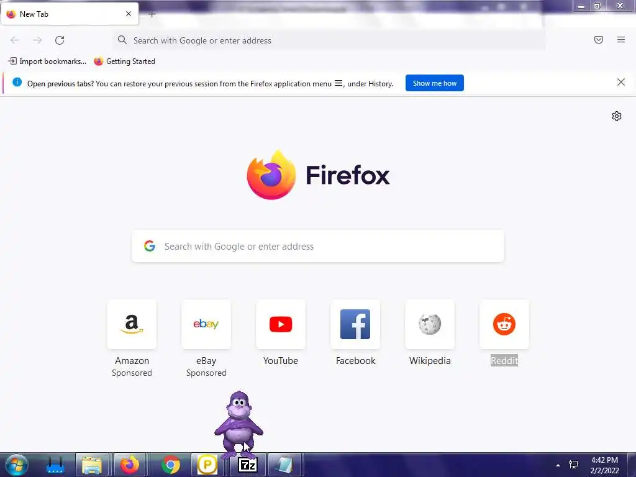This screenshot has height=477, width=636.
Task: Click the notification info icon
Action: 17,82
